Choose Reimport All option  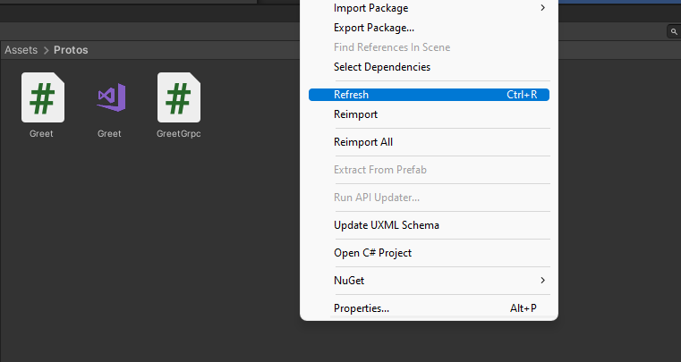(362, 142)
